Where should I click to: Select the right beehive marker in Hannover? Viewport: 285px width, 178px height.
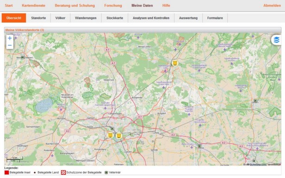119,136
